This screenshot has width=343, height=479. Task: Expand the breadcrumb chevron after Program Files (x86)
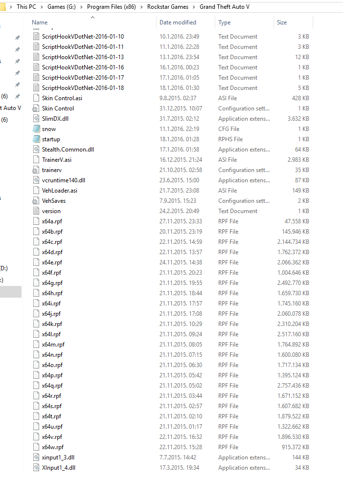tap(141, 7)
